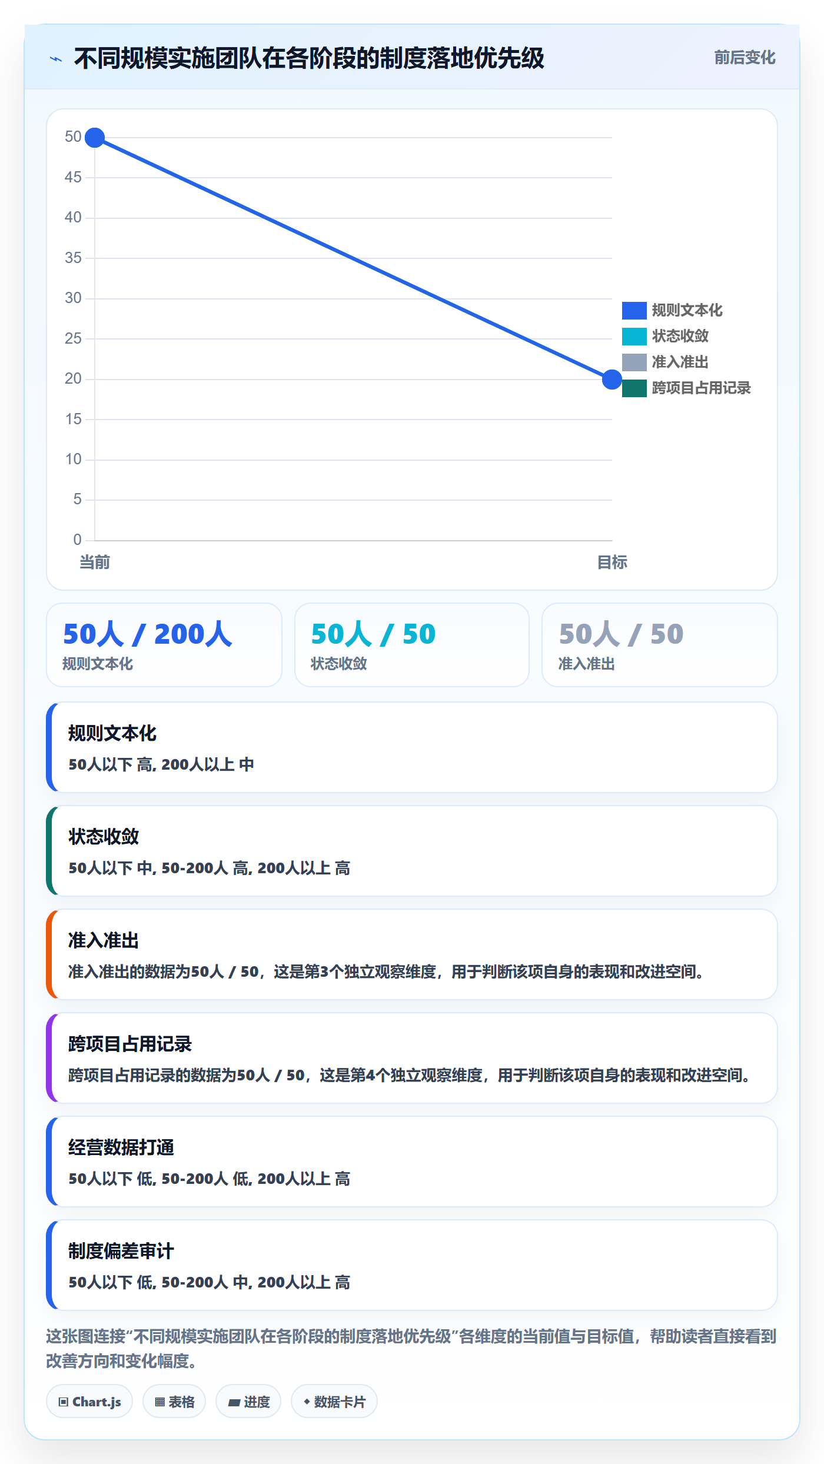Open the 规则文本化 detail row
824x1464 pixels.
412,747
